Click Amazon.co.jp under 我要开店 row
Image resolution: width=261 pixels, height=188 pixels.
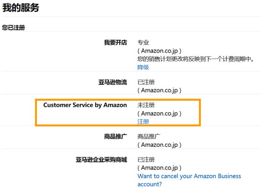click(x=159, y=51)
